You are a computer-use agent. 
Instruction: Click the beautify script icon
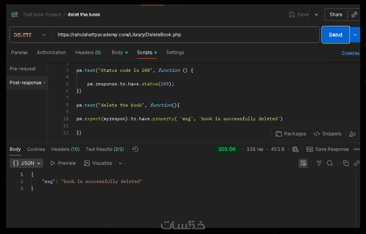[352, 134]
